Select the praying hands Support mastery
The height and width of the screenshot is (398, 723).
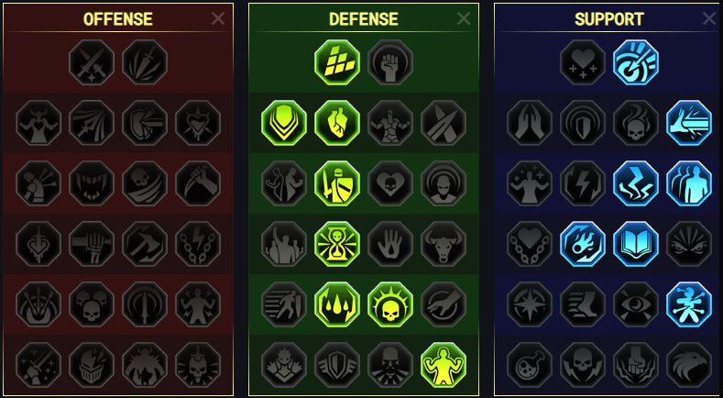tap(530, 123)
